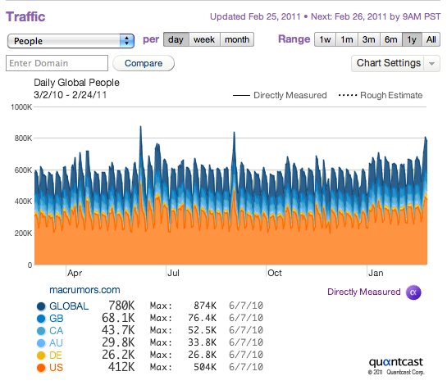The width and height of the screenshot is (447, 385).
Task: Select the per day interval
Action: pos(176,39)
